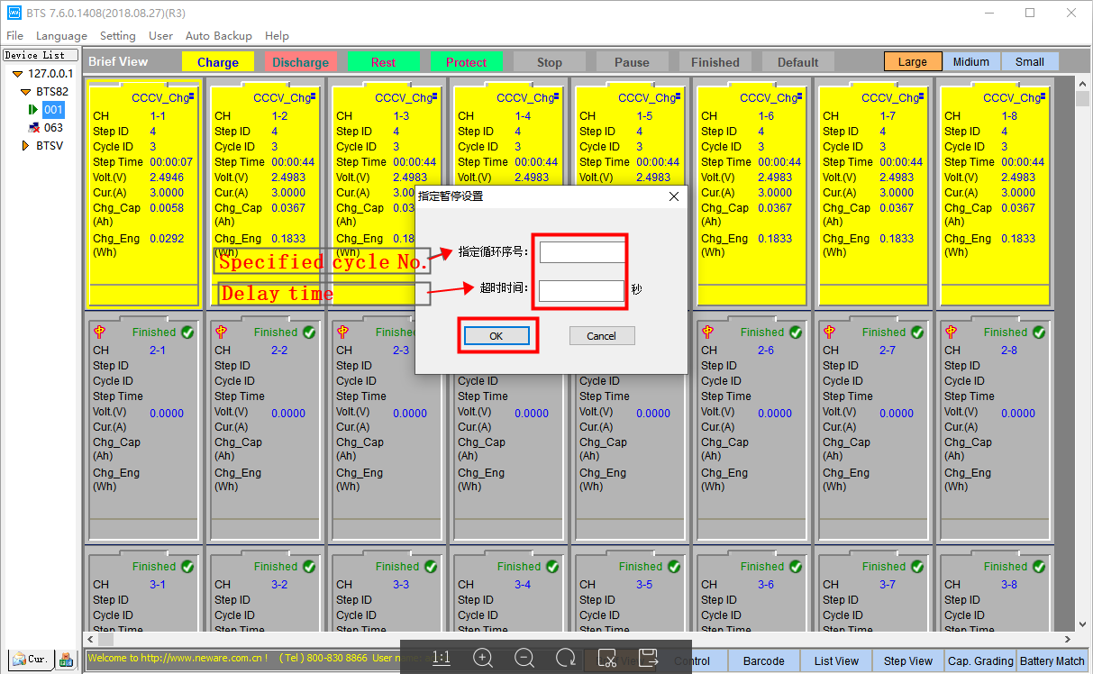Select device 001 in the tree
Viewport: 1093px width, 674px height.
click(x=53, y=110)
